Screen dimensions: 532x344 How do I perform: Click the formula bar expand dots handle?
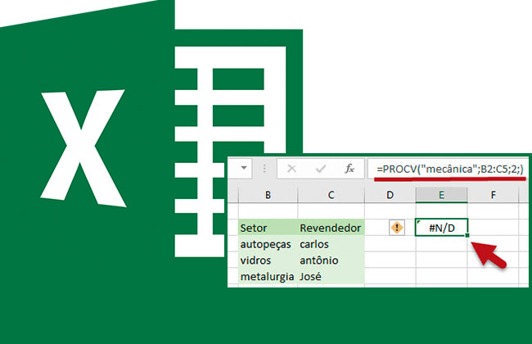(264, 169)
